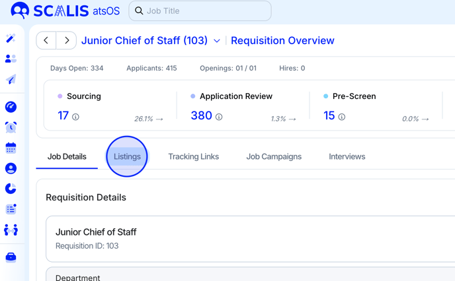The image size is (455, 281).
Task: Open the Tracking Links tab
Action: pos(193,157)
